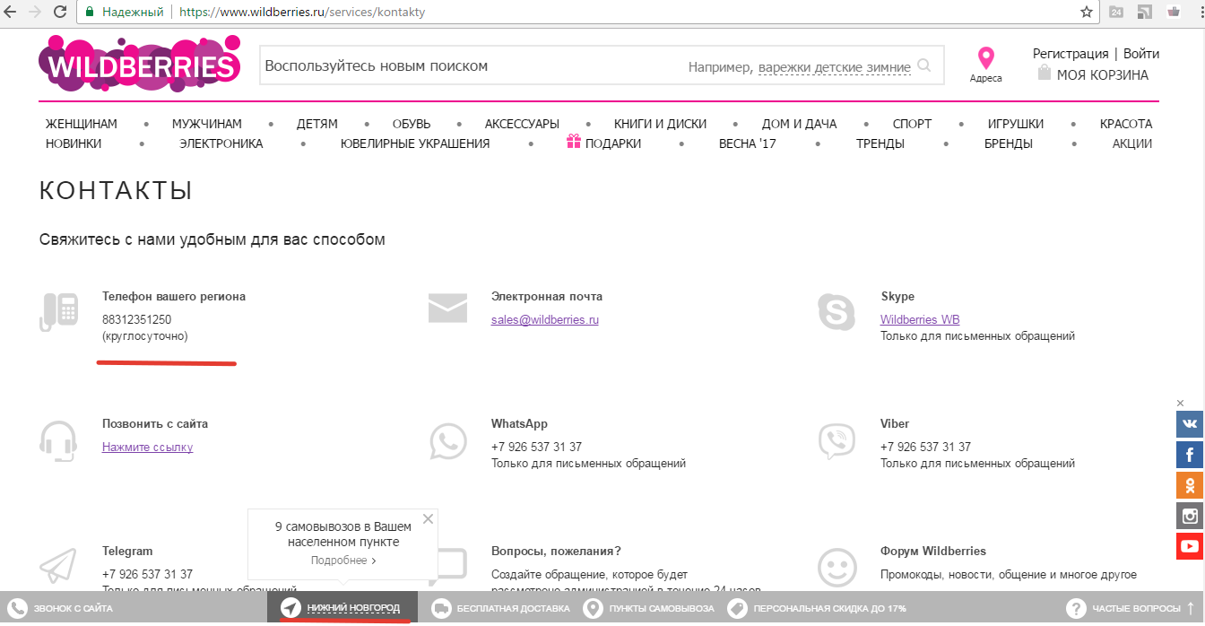Click the Вопросы, пожелания? heading

pos(556,551)
